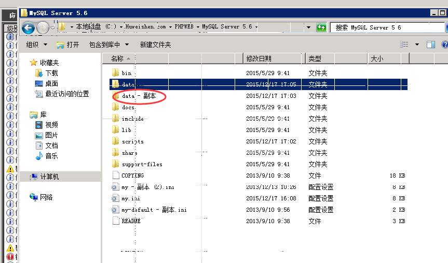This screenshot has width=448, height=263.
Task: Open the view options dropdown arrow
Action: pos(417,45)
